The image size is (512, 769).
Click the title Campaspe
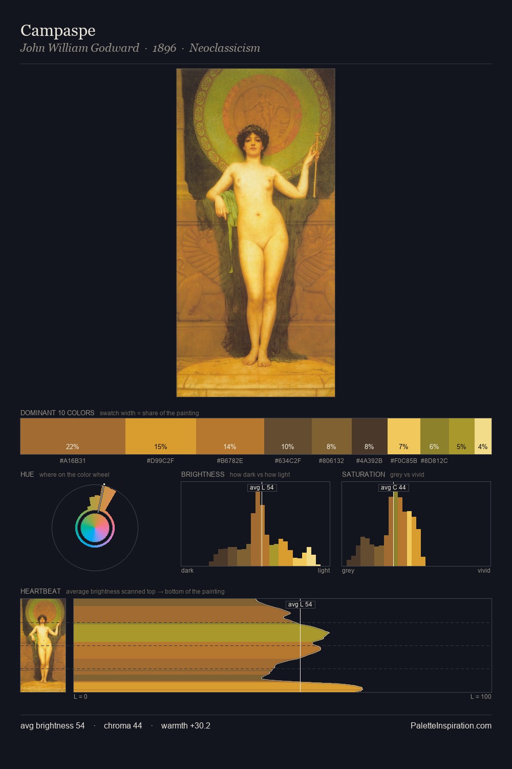pos(58,30)
